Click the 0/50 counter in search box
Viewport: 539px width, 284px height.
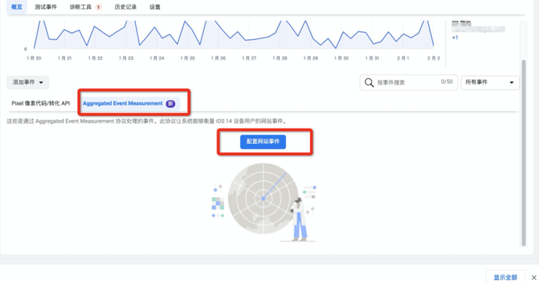pos(447,82)
